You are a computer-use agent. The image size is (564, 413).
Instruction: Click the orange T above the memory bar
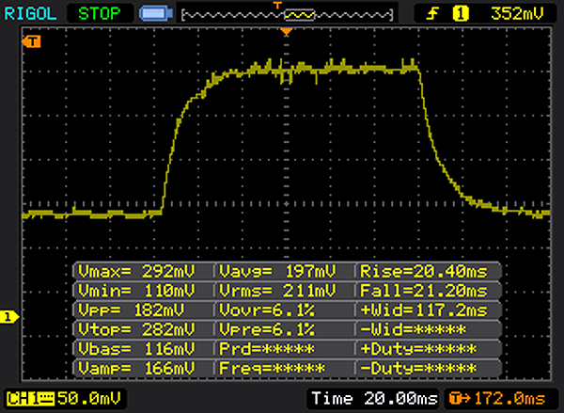click(277, 5)
